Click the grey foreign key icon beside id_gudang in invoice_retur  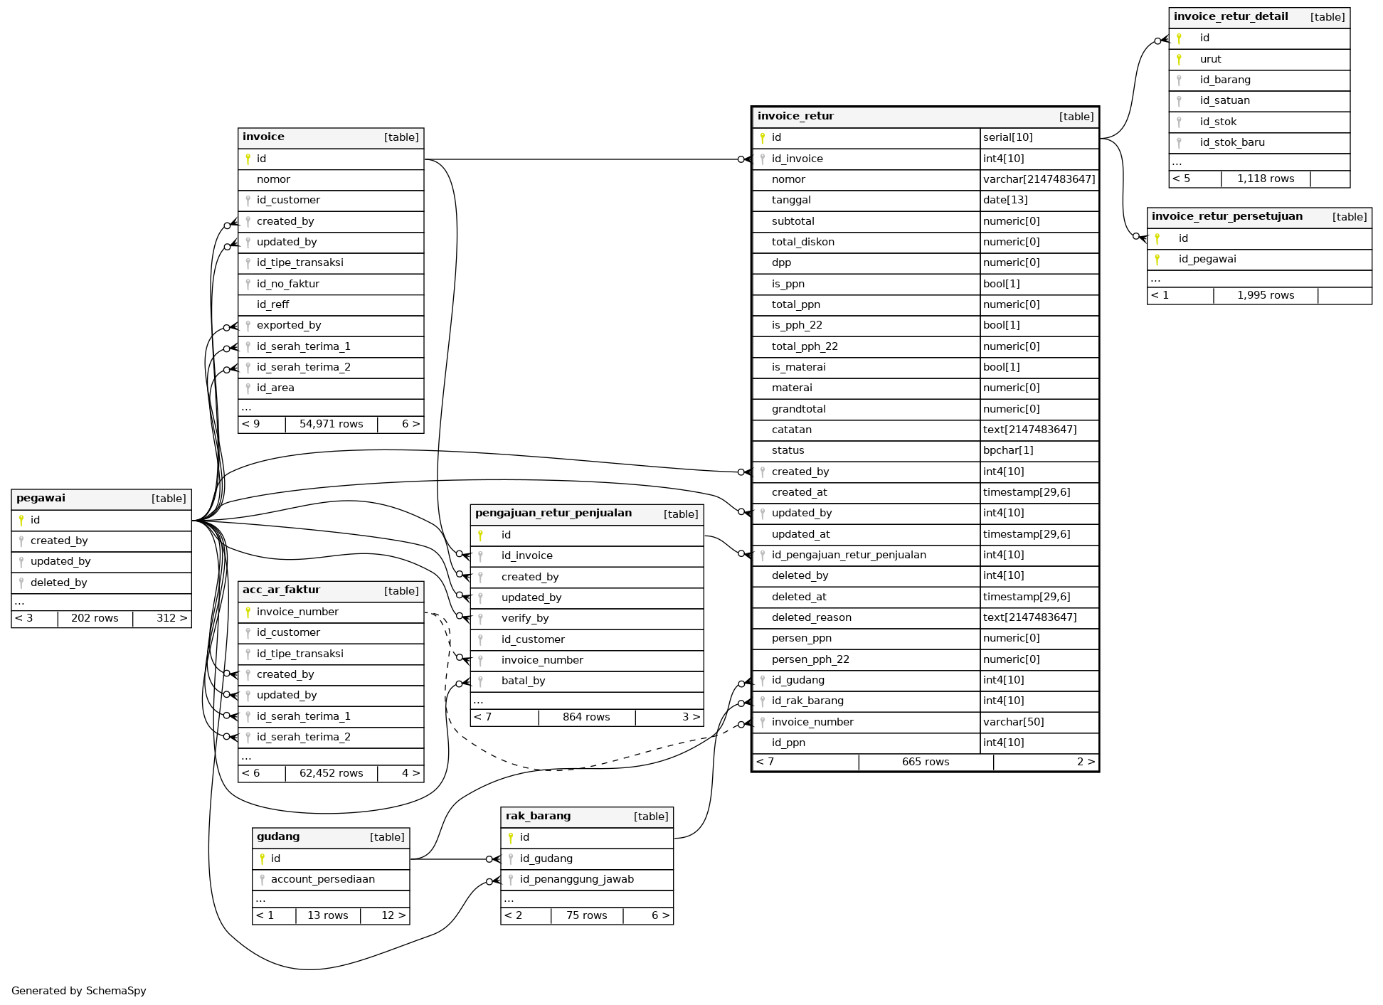coord(762,681)
